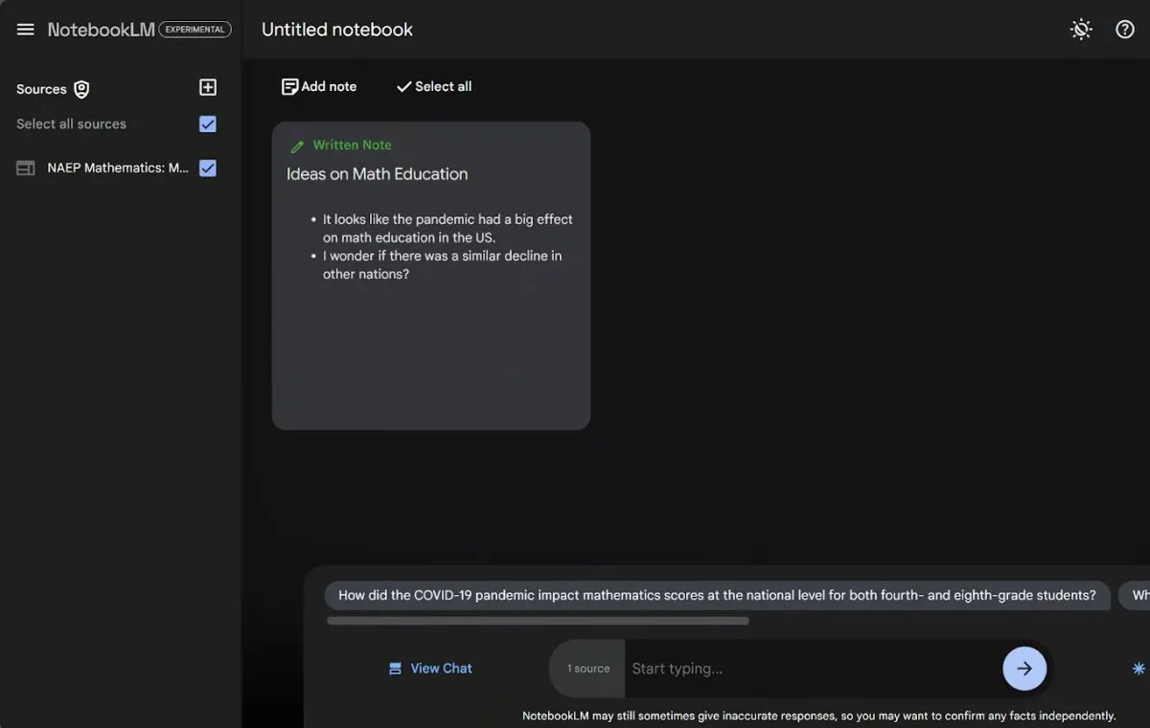
Task: Click the Sources privacy shield icon
Action: tap(82, 89)
